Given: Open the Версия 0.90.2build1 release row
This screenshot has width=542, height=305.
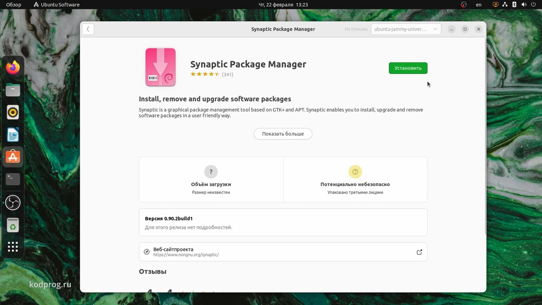Looking at the screenshot, I should 283,223.
